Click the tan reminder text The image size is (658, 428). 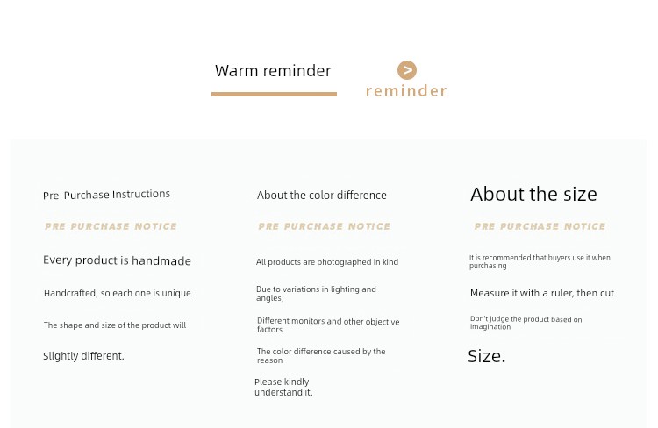[406, 90]
